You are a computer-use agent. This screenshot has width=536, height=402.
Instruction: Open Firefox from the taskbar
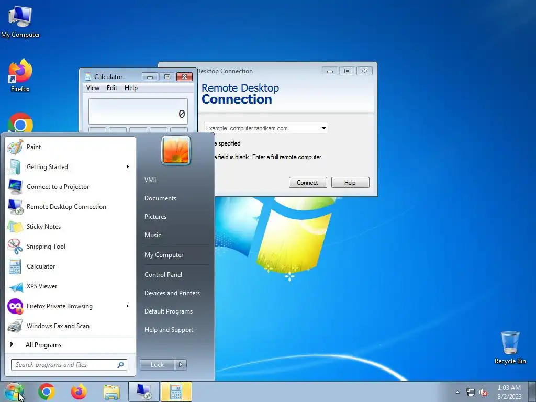click(79, 392)
